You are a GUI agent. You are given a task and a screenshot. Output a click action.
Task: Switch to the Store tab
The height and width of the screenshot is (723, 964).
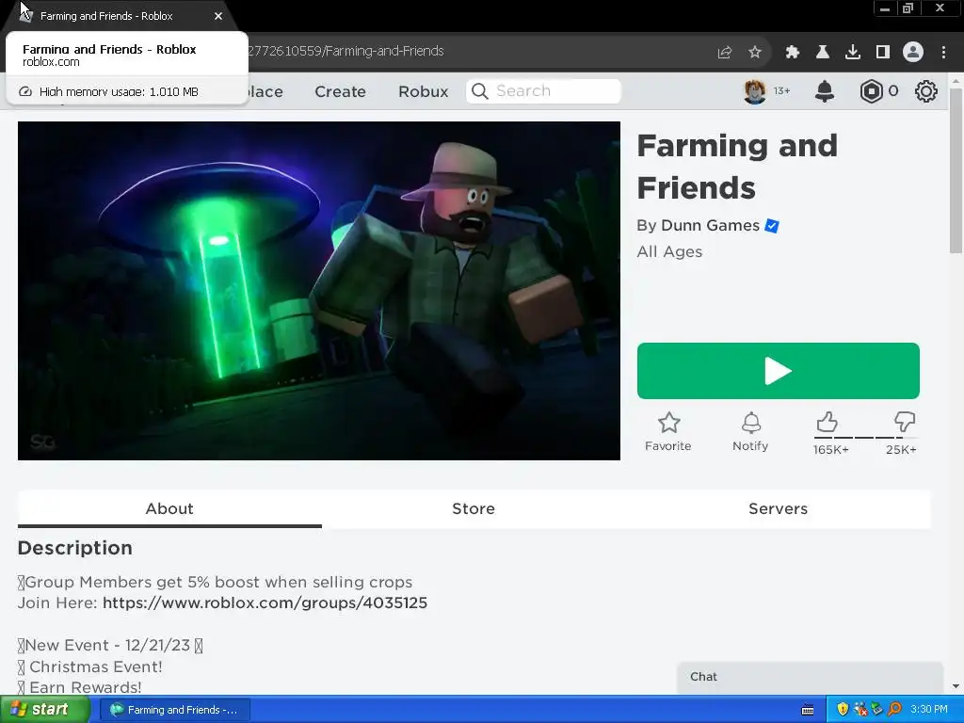click(x=474, y=509)
